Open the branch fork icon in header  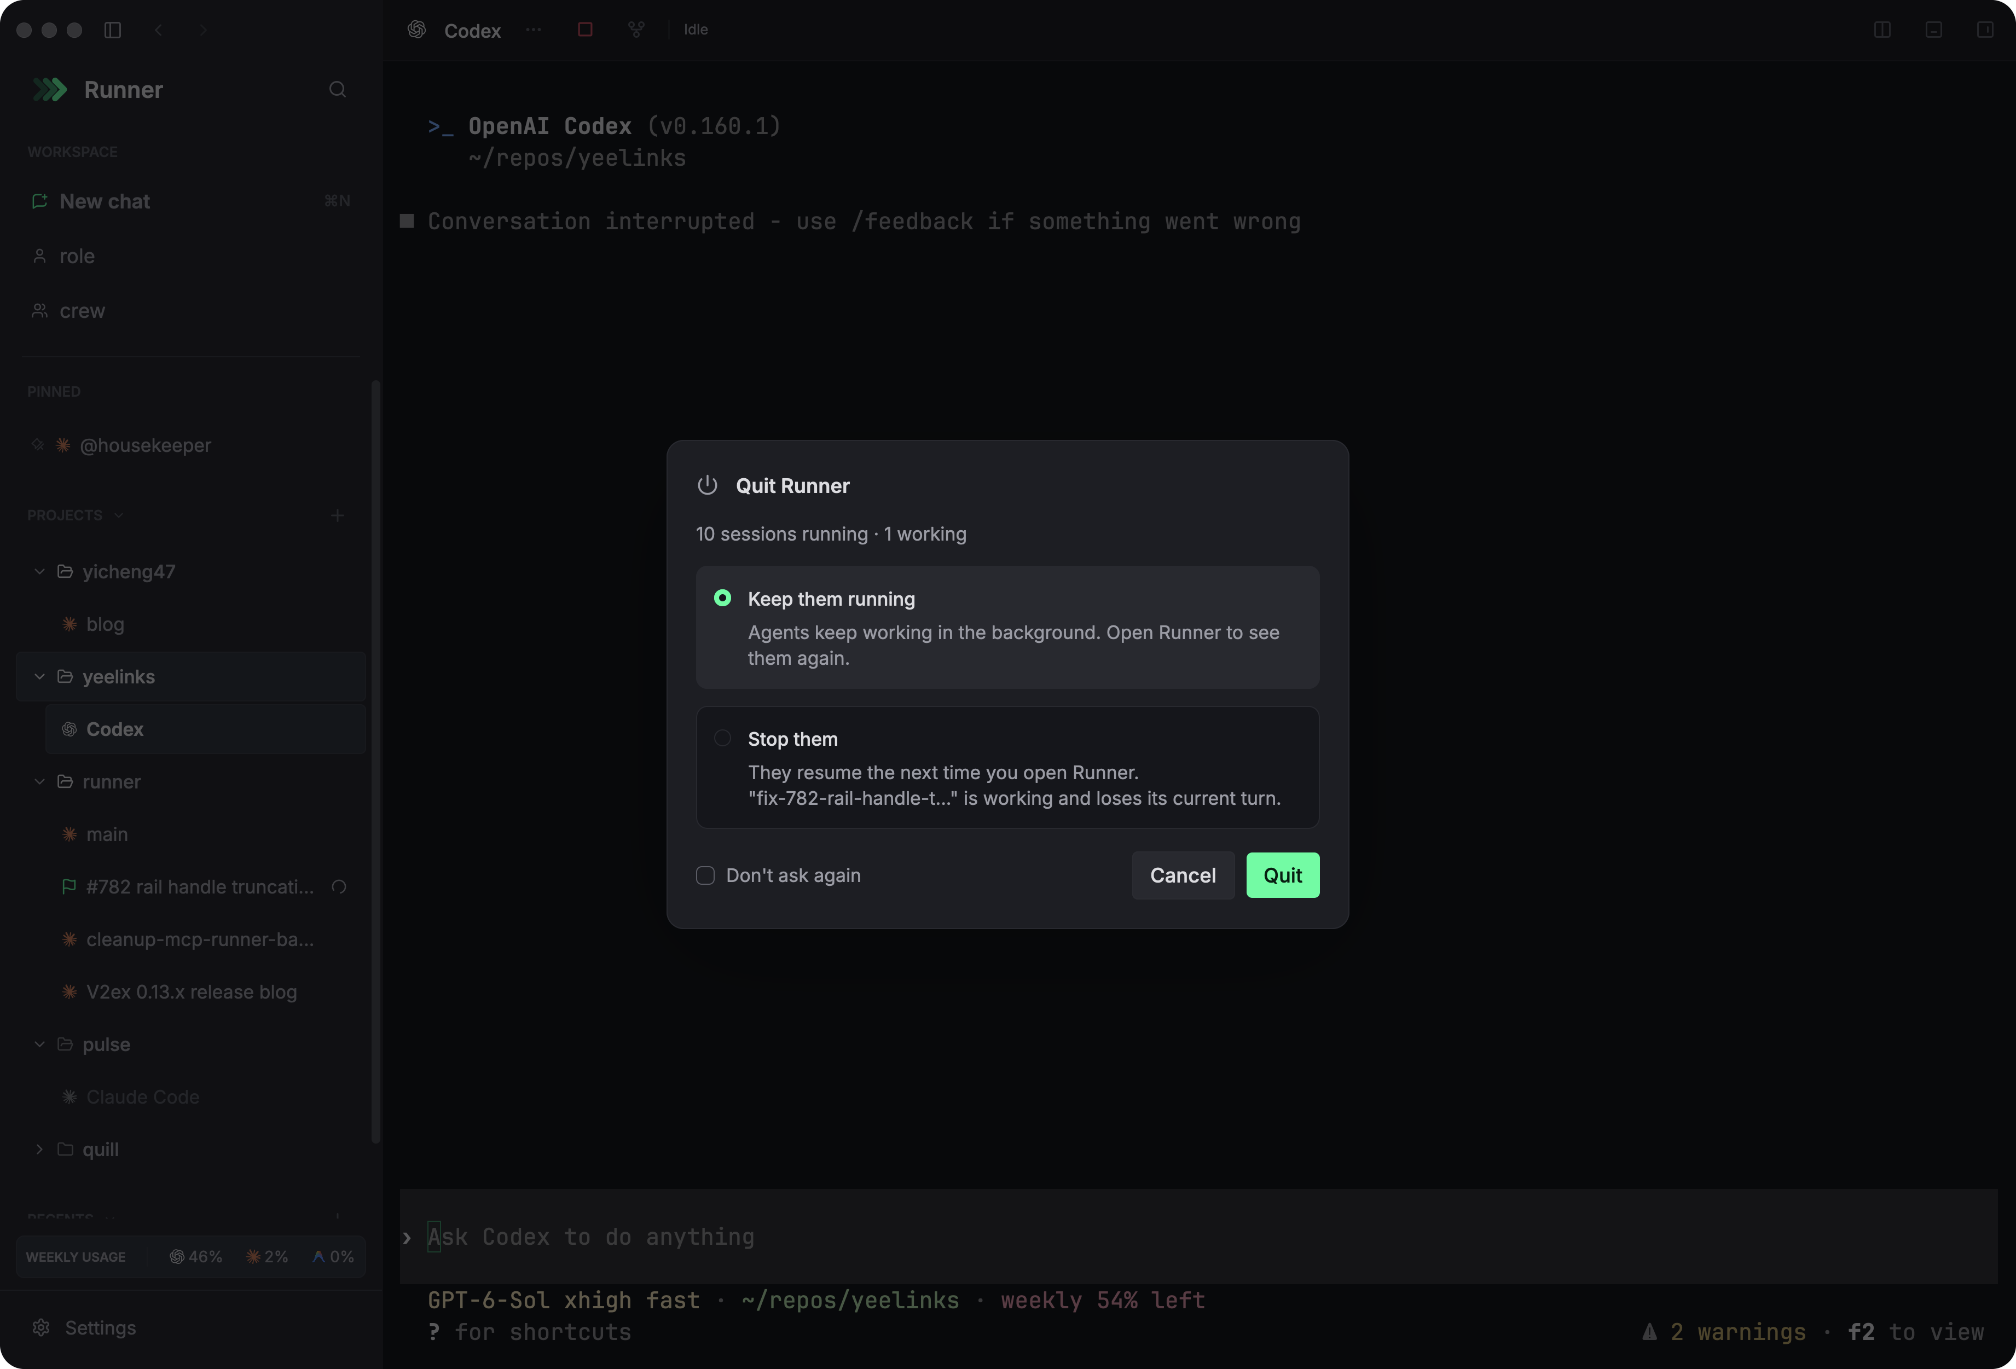[636, 30]
